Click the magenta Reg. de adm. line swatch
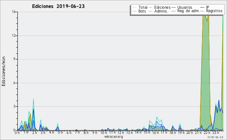227x140 pixels. [173, 11]
